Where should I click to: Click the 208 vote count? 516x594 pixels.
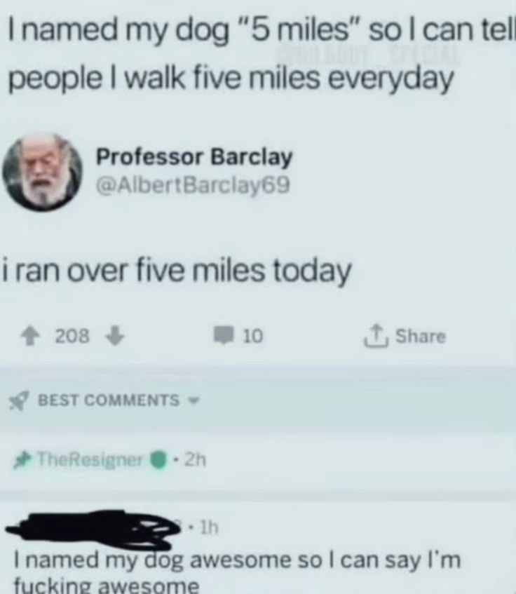tap(72, 336)
